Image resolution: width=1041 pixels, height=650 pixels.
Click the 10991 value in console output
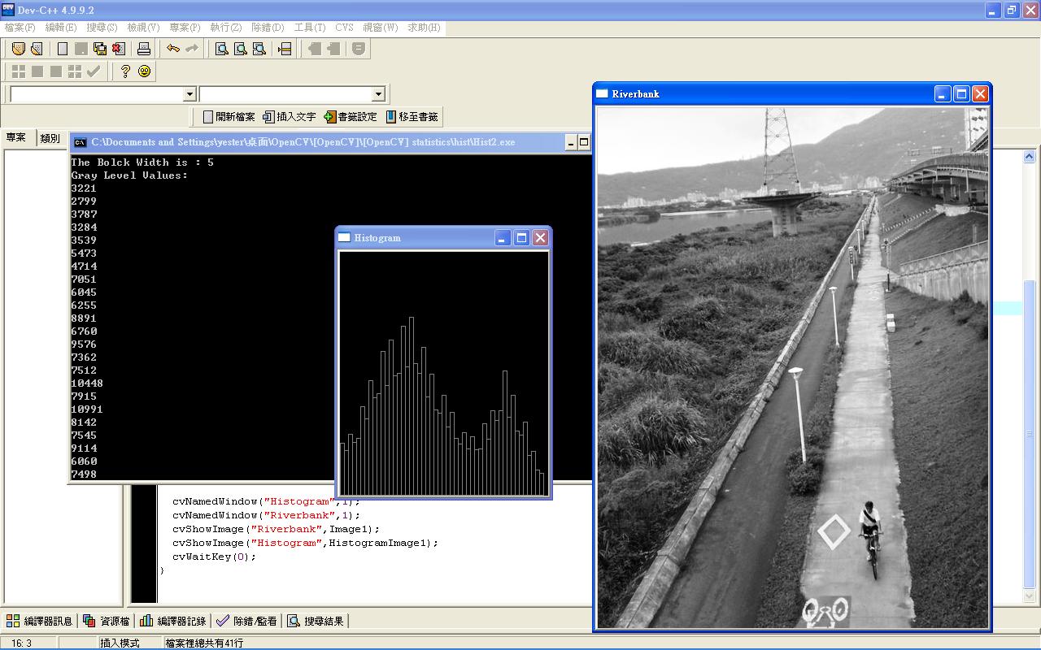click(87, 409)
